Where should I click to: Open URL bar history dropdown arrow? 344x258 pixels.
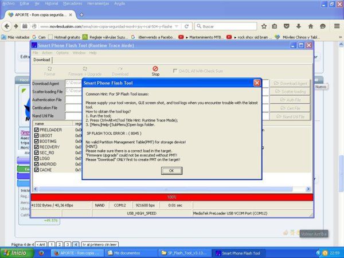tap(177, 26)
